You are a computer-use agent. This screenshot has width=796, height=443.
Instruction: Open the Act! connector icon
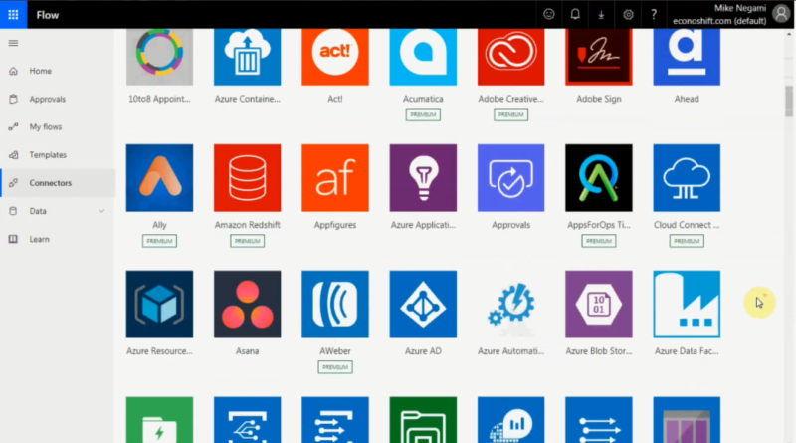[x=335, y=57]
